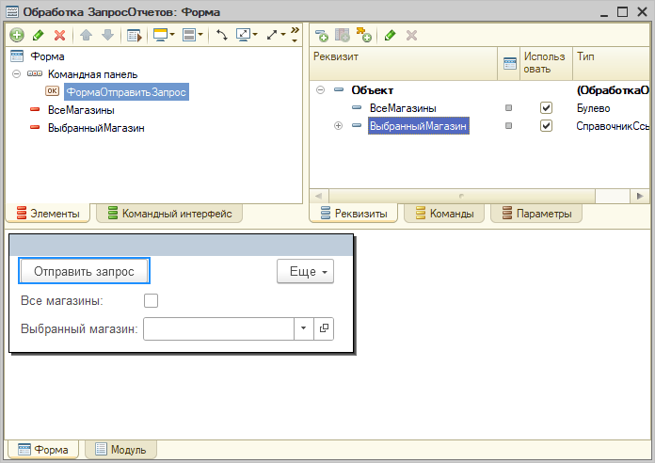
Task: Click the green Add element icon
Action: 17,35
